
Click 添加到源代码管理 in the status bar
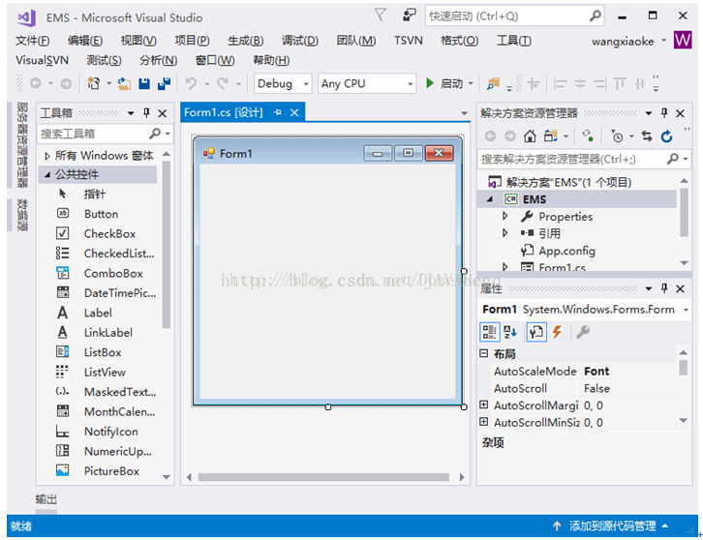tap(612, 526)
